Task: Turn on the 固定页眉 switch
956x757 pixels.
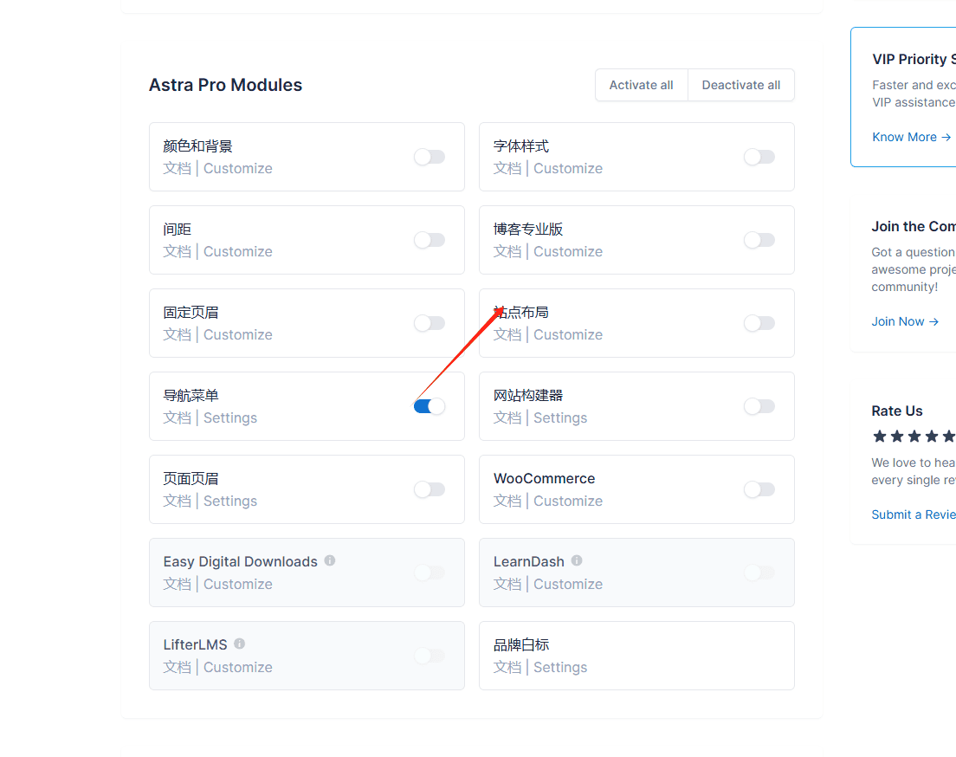Action: 430,323
